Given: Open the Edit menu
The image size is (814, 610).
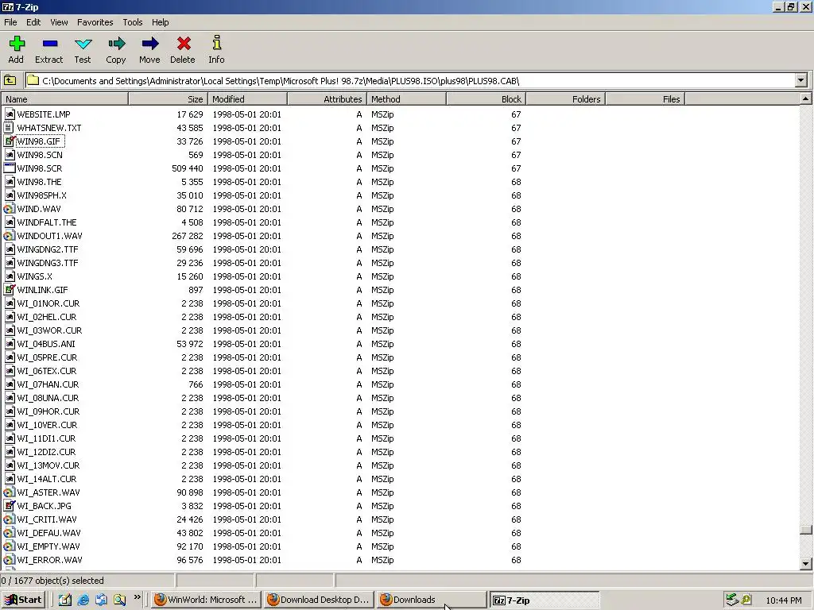Looking at the screenshot, I should pos(33,22).
